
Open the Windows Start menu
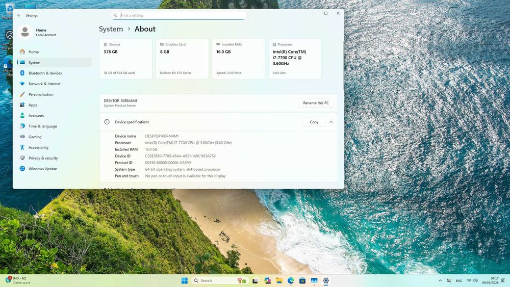[x=185, y=280]
